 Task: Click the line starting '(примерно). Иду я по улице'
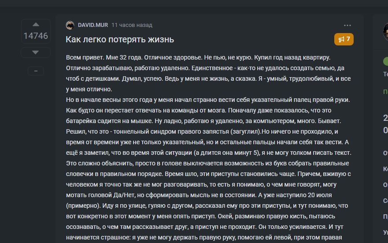click(207, 206)
